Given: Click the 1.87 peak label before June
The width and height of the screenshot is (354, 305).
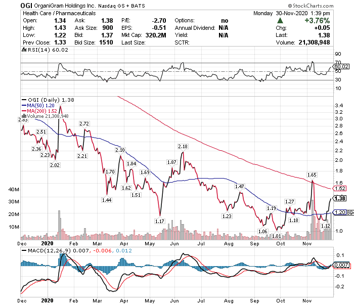Looking at the screenshot, I should tap(172, 162).
